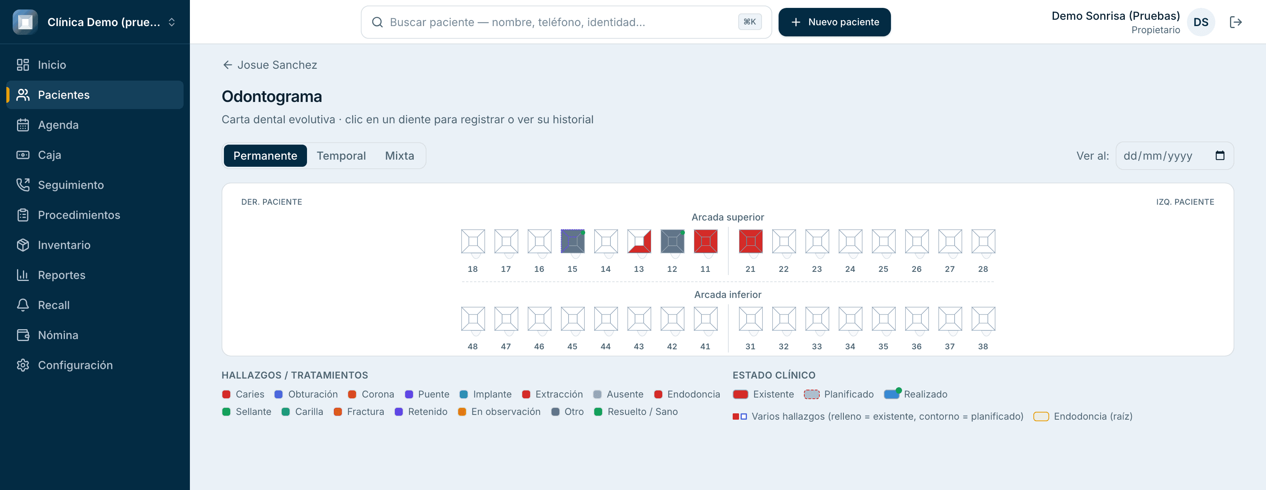Click the DS user avatar
This screenshot has height=490, width=1266.
[1201, 22]
